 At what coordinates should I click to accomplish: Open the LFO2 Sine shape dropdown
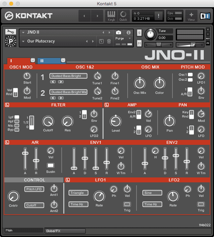(152, 193)
